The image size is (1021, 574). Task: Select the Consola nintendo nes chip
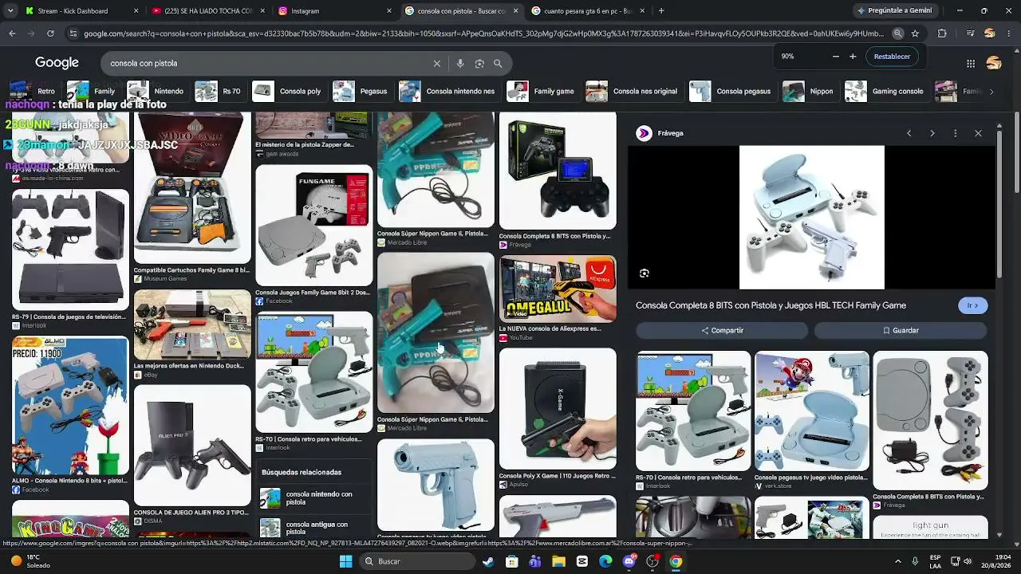point(448,92)
